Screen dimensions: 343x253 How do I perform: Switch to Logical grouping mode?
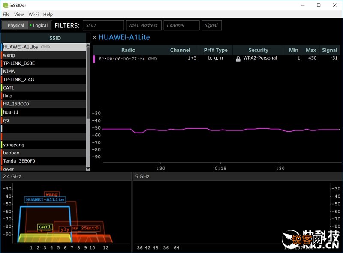[39, 25]
